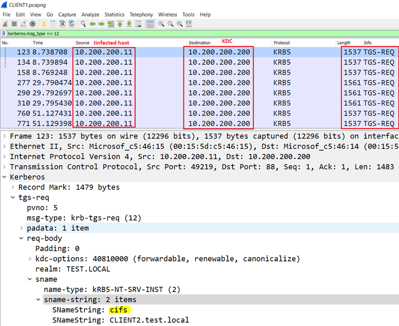Screen dimensions: 399x326
Task: Expand the kdc-options field
Action: click(x=30, y=259)
